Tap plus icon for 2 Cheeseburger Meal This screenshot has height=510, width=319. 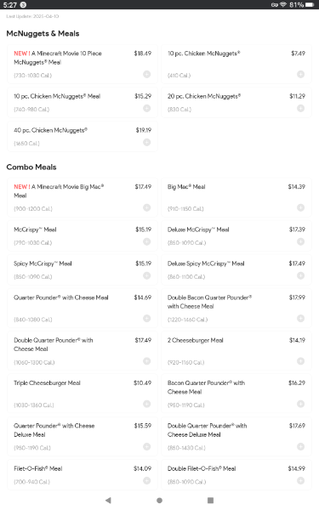coord(301,361)
